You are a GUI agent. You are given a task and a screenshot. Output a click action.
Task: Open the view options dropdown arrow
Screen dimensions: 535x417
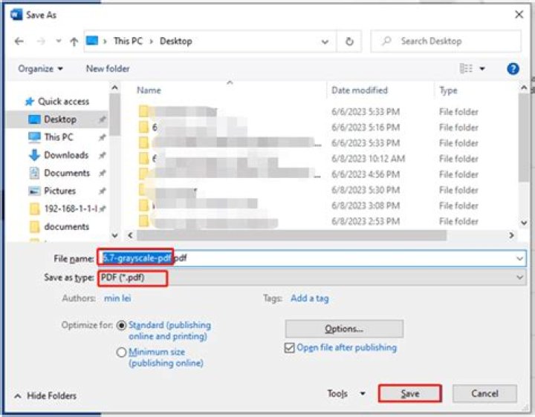[x=482, y=69]
